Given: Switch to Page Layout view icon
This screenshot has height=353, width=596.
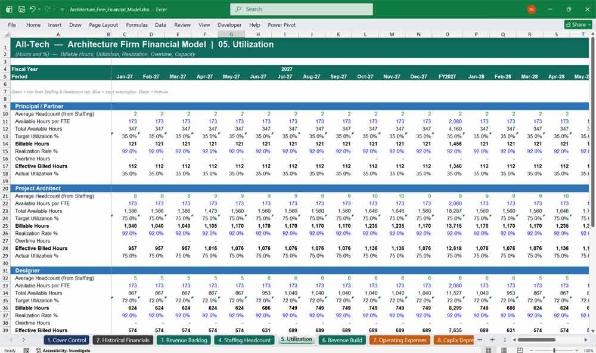Looking at the screenshot, I should [x=504, y=351].
